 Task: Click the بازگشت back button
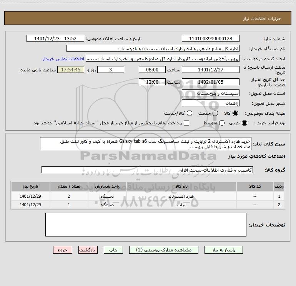click(88, 250)
